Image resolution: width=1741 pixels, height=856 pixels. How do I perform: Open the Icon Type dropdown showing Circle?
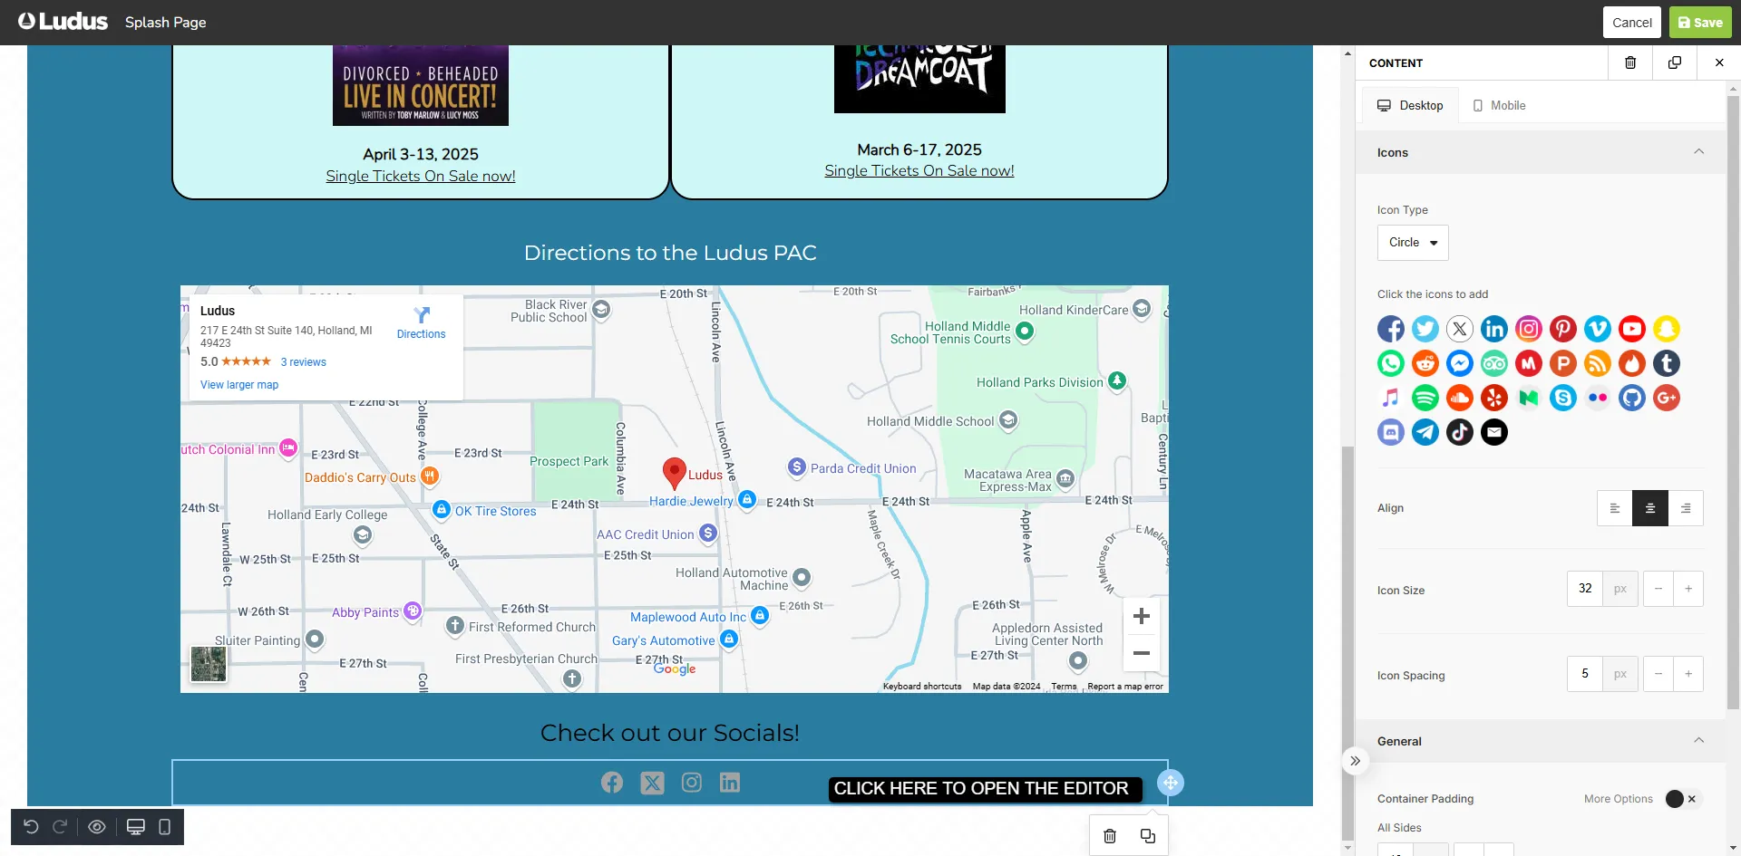click(1413, 243)
